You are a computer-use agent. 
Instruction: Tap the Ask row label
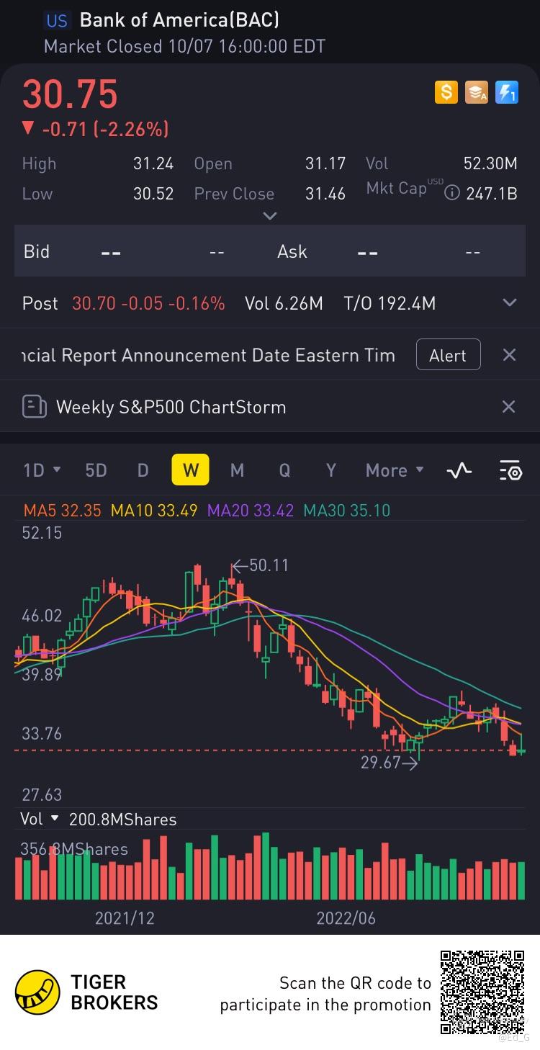[292, 251]
